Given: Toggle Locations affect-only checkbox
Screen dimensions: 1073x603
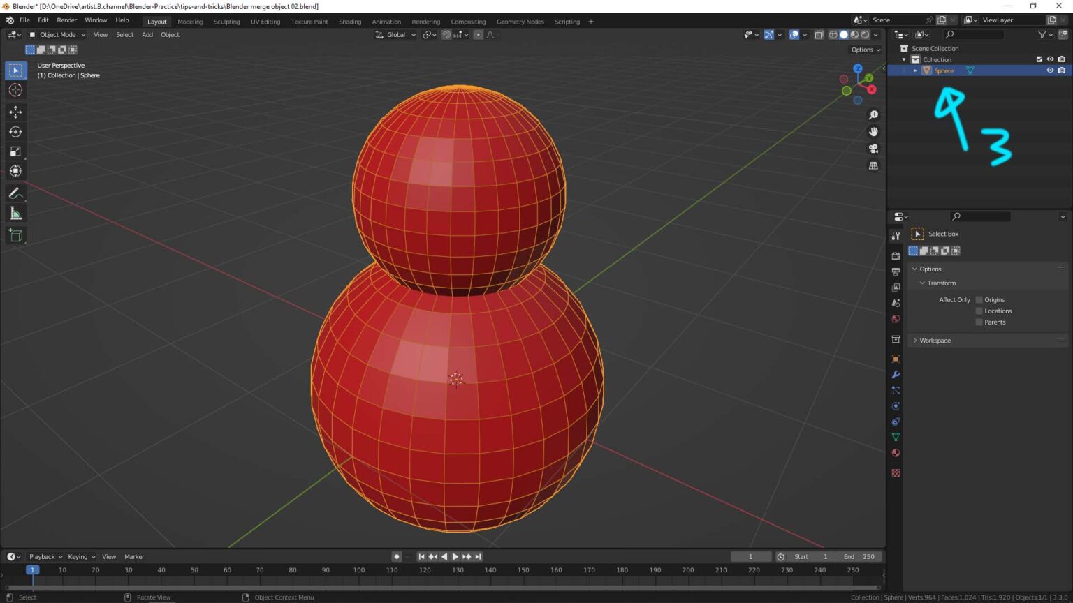Looking at the screenshot, I should coord(979,311).
